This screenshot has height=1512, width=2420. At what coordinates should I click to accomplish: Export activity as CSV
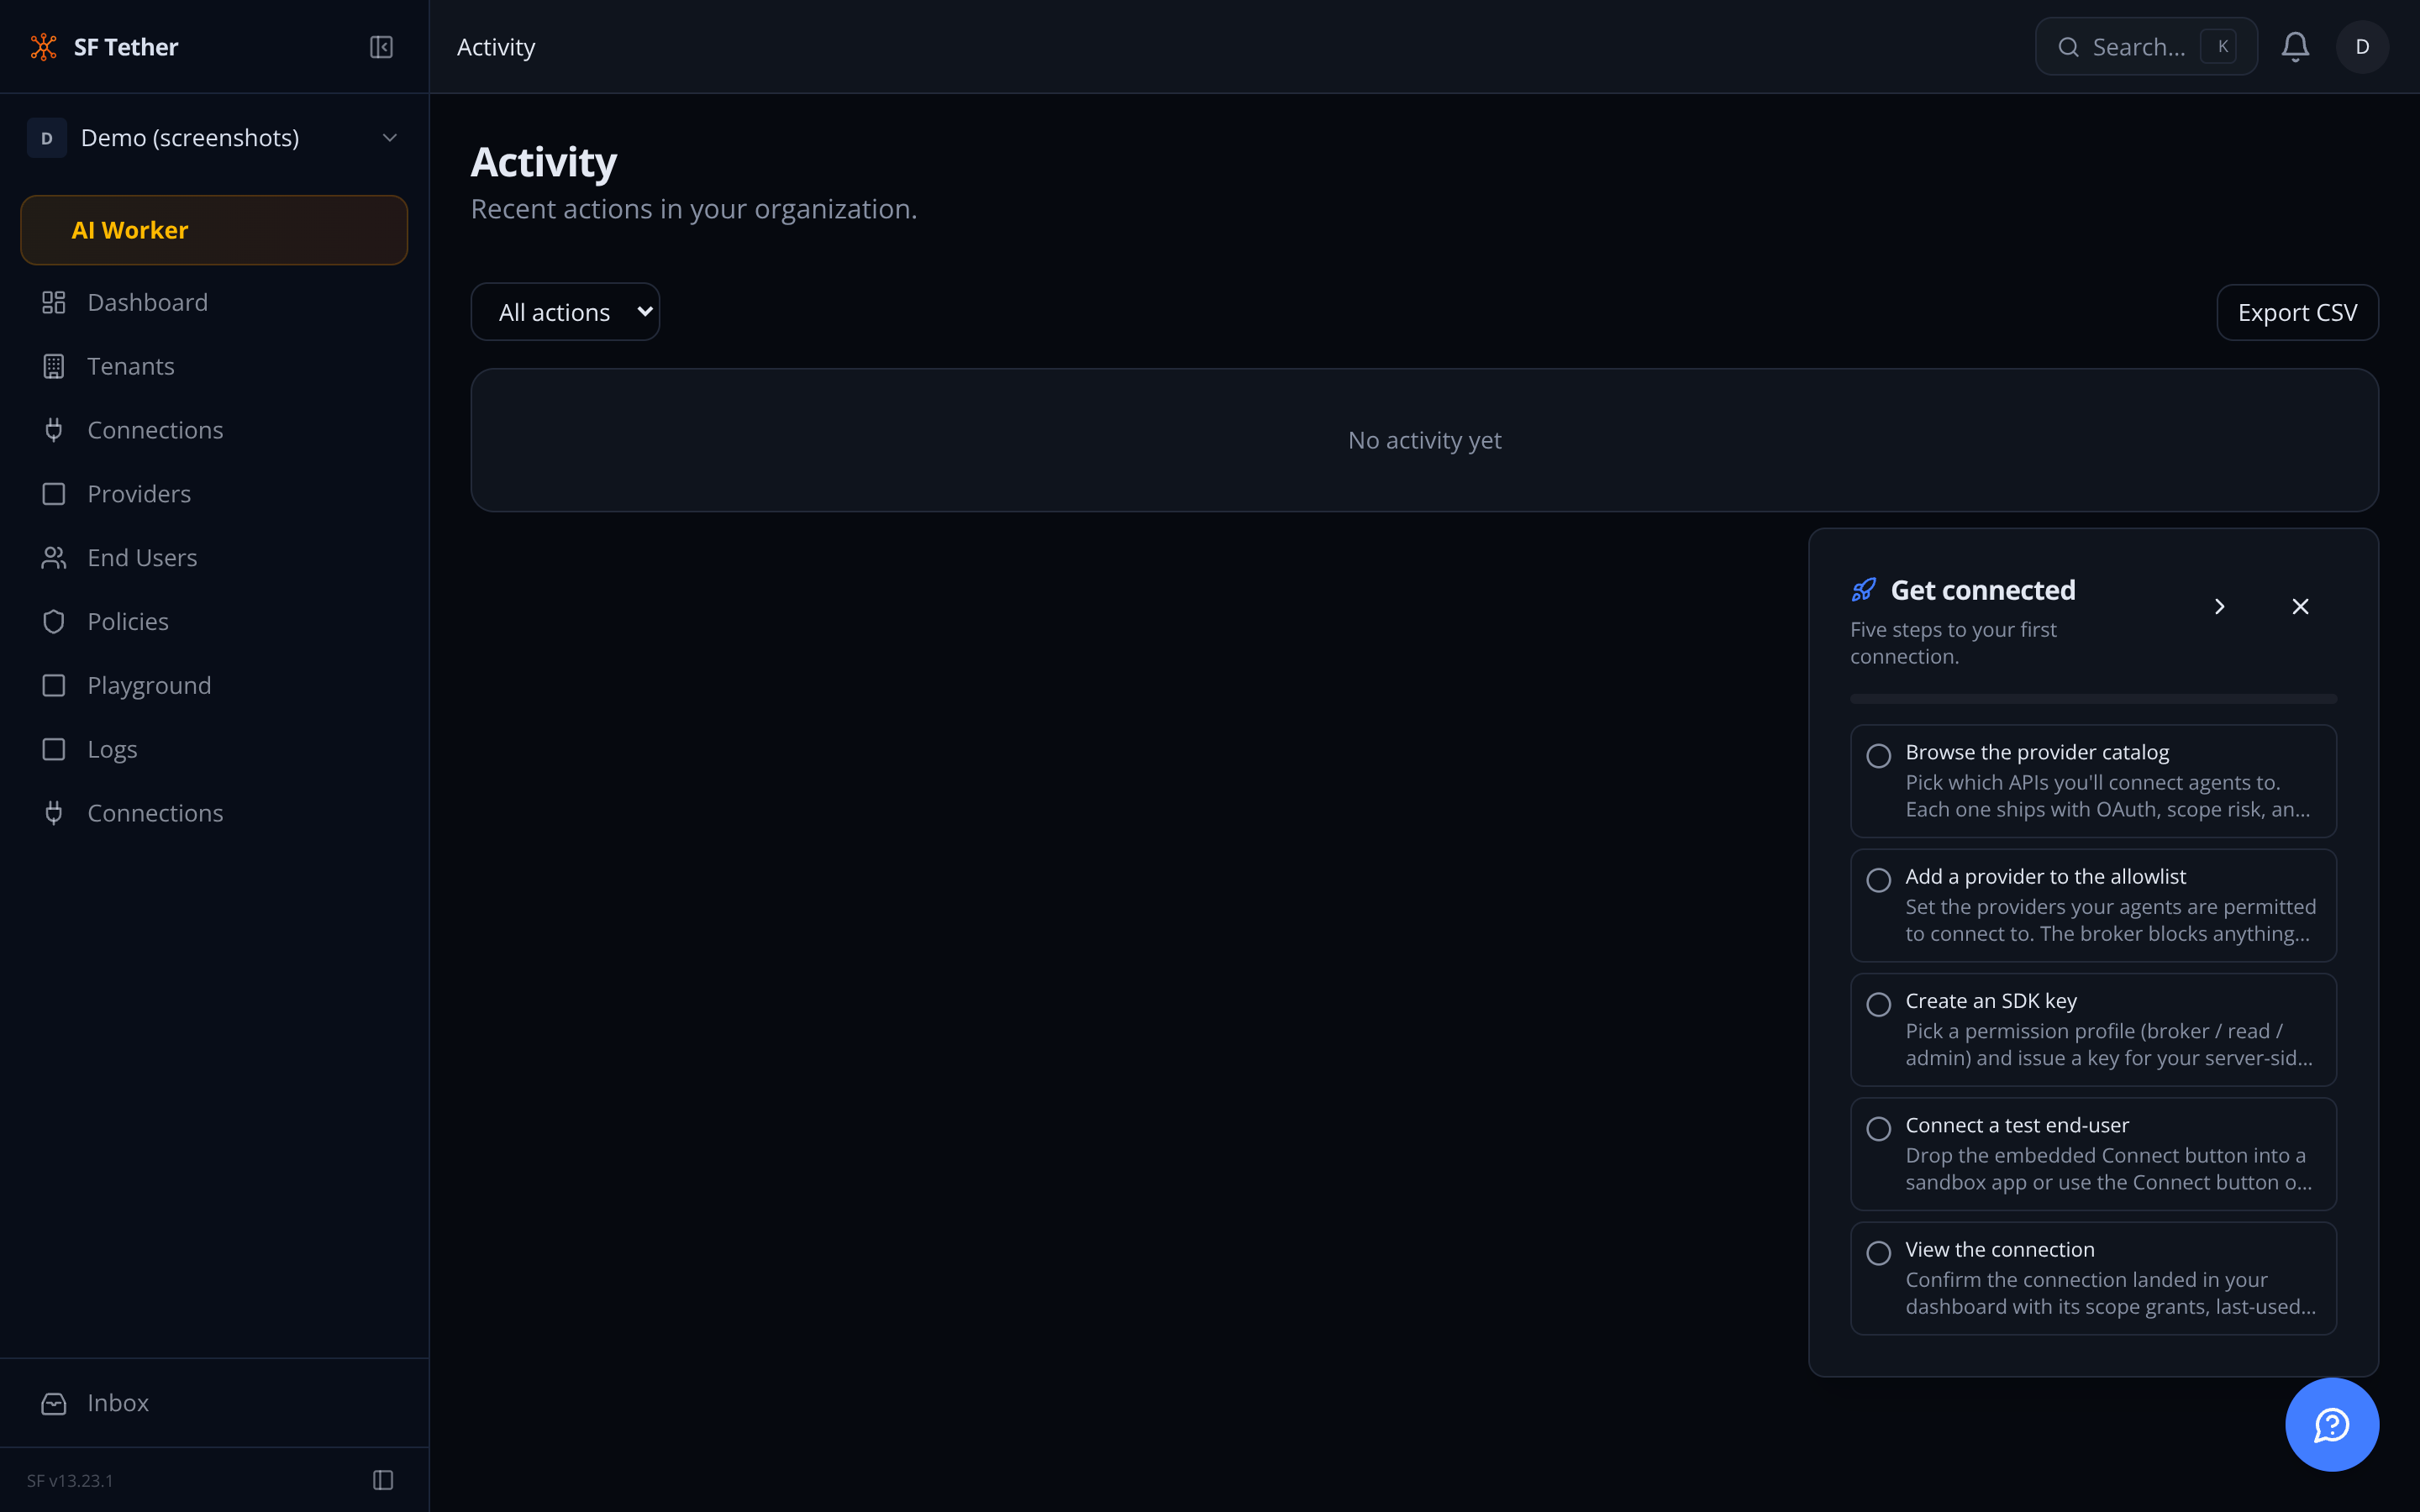(x=2297, y=312)
